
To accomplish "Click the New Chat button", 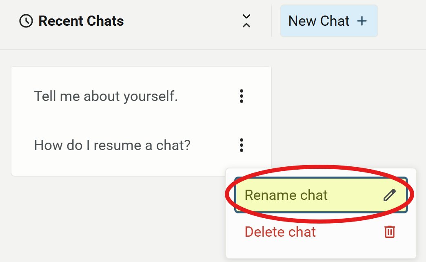I will [329, 21].
